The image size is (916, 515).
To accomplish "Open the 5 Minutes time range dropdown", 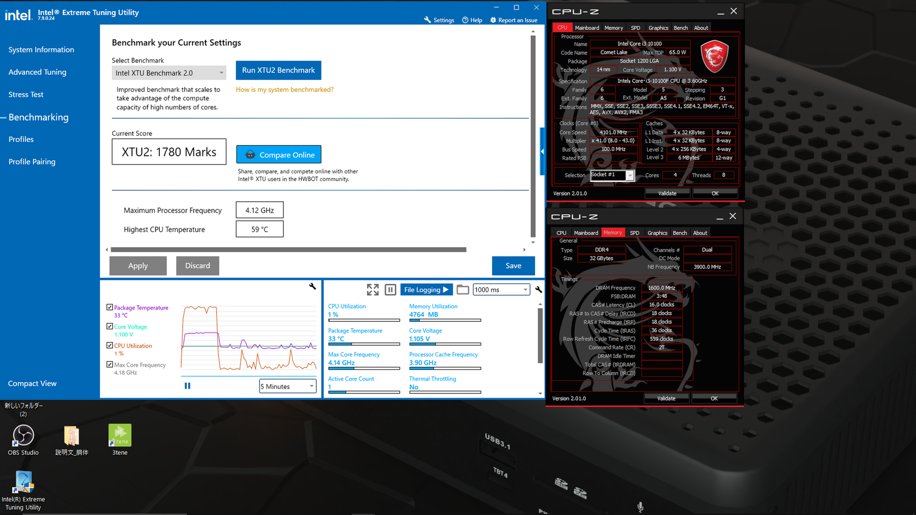I will pyautogui.click(x=288, y=386).
